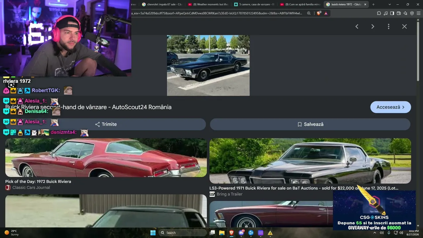The height and width of the screenshot is (238, 423).
Task: Switch to the 5 camere, casa de vanzare tab
Action: [x=254, y=4]
